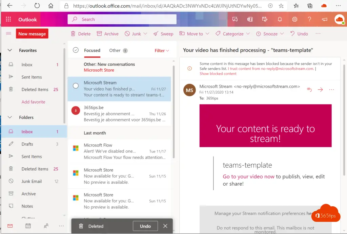Open the Notes folder
Image resolution: width=347 pixels, height=234 pixels.
click(34, 206)
